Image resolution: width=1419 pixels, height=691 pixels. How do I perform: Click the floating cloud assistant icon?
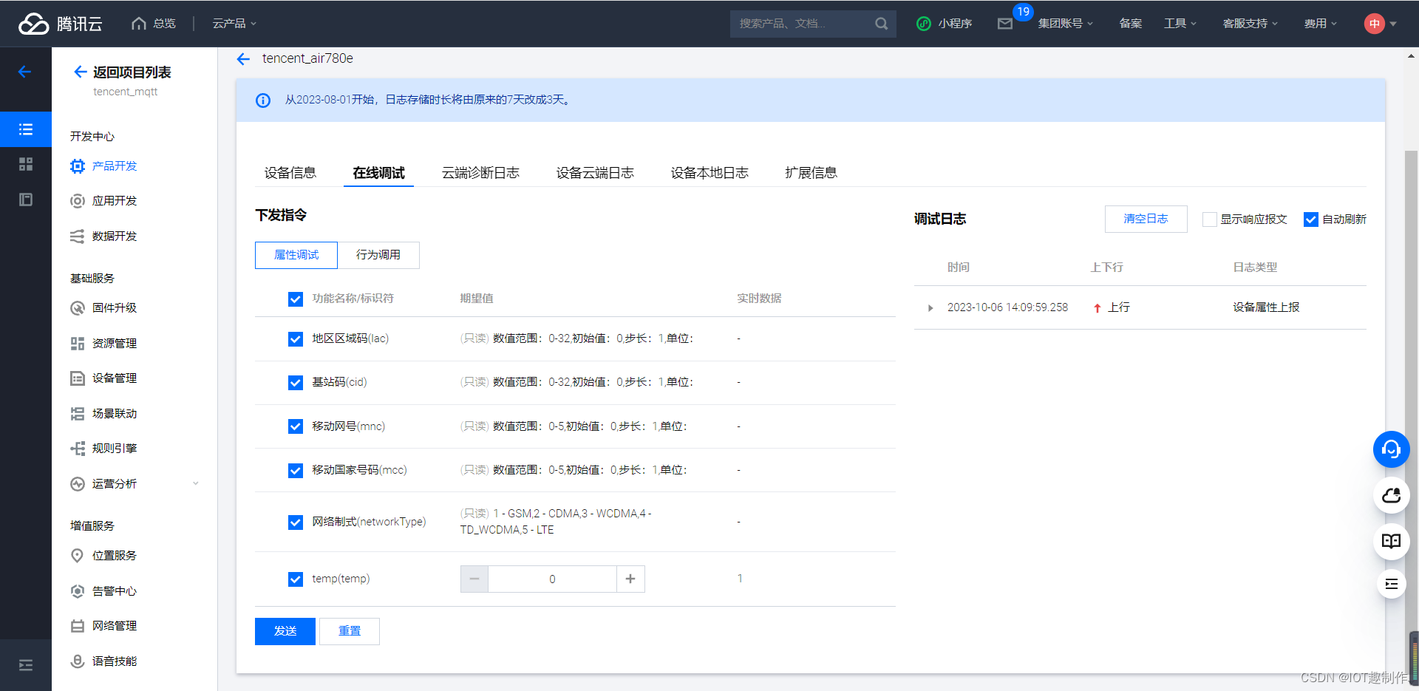click(1392, 495)
